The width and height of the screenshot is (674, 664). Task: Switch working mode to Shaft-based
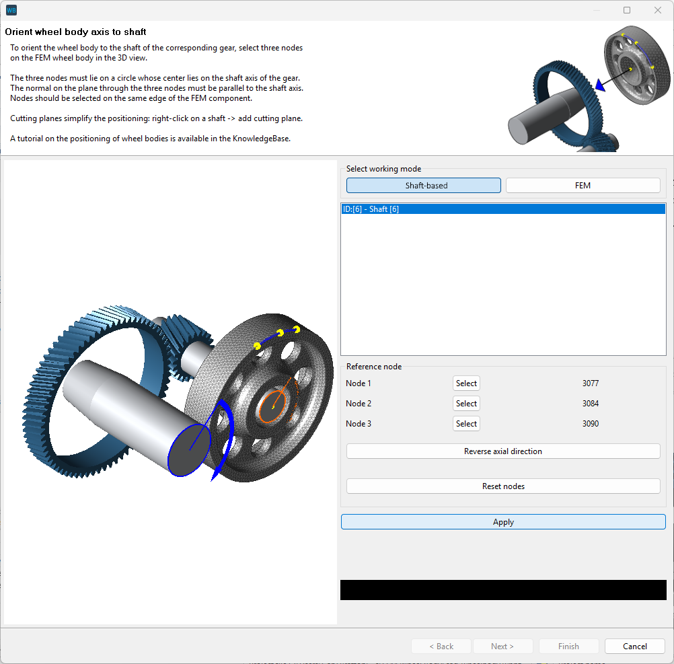pos(423,186)
